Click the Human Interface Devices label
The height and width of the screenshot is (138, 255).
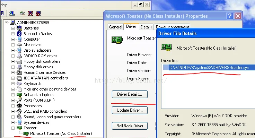pyautogui.click(x=45, y=72)
